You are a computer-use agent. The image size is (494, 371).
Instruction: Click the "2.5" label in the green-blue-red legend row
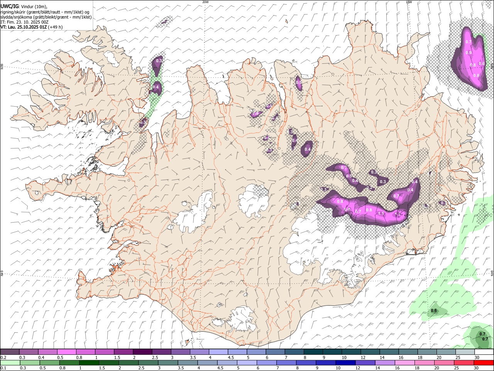pos(141,368)
